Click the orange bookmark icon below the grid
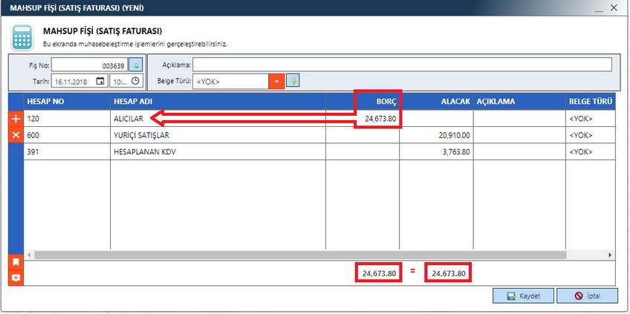Screen dimensions: 630x314 [x=16, y=262]
